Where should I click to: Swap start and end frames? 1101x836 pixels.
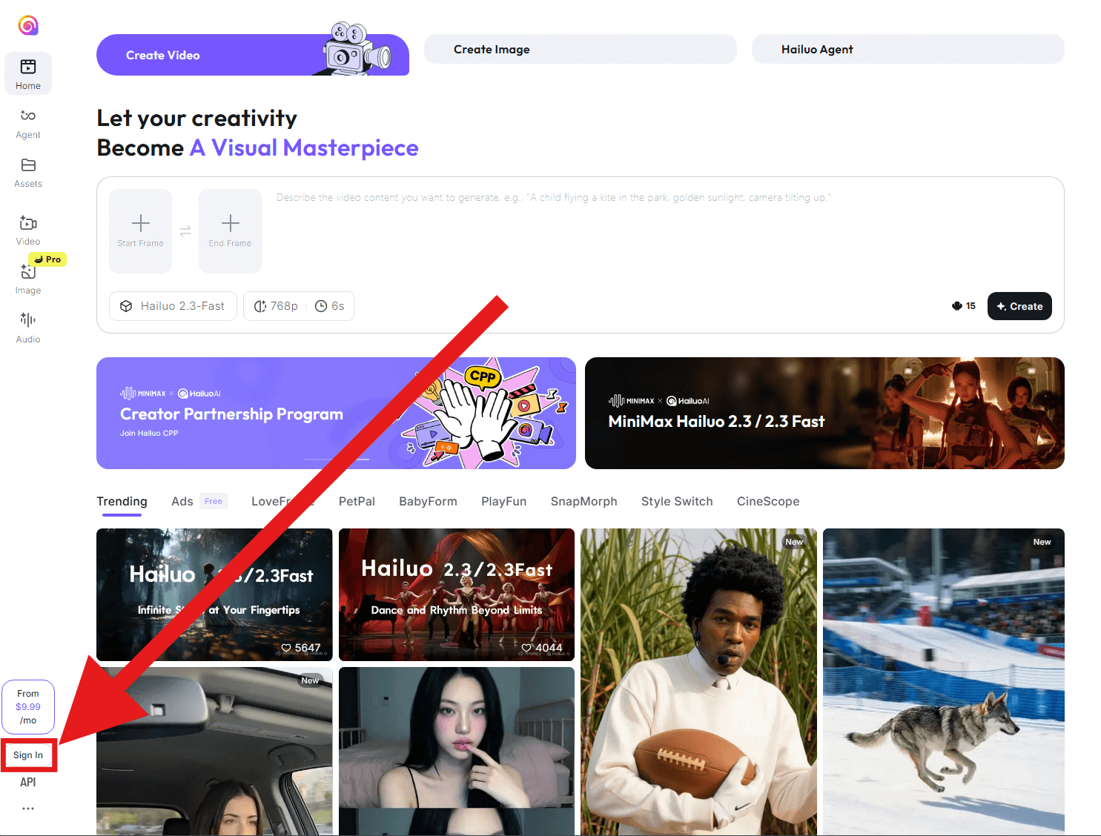pos(185,231)
